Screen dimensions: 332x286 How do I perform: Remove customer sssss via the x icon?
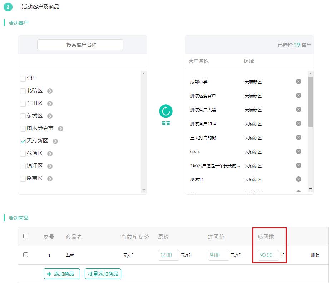(298, 151)
